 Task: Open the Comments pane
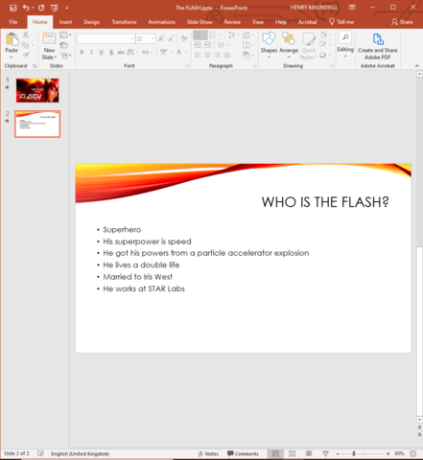coord(243,453)
